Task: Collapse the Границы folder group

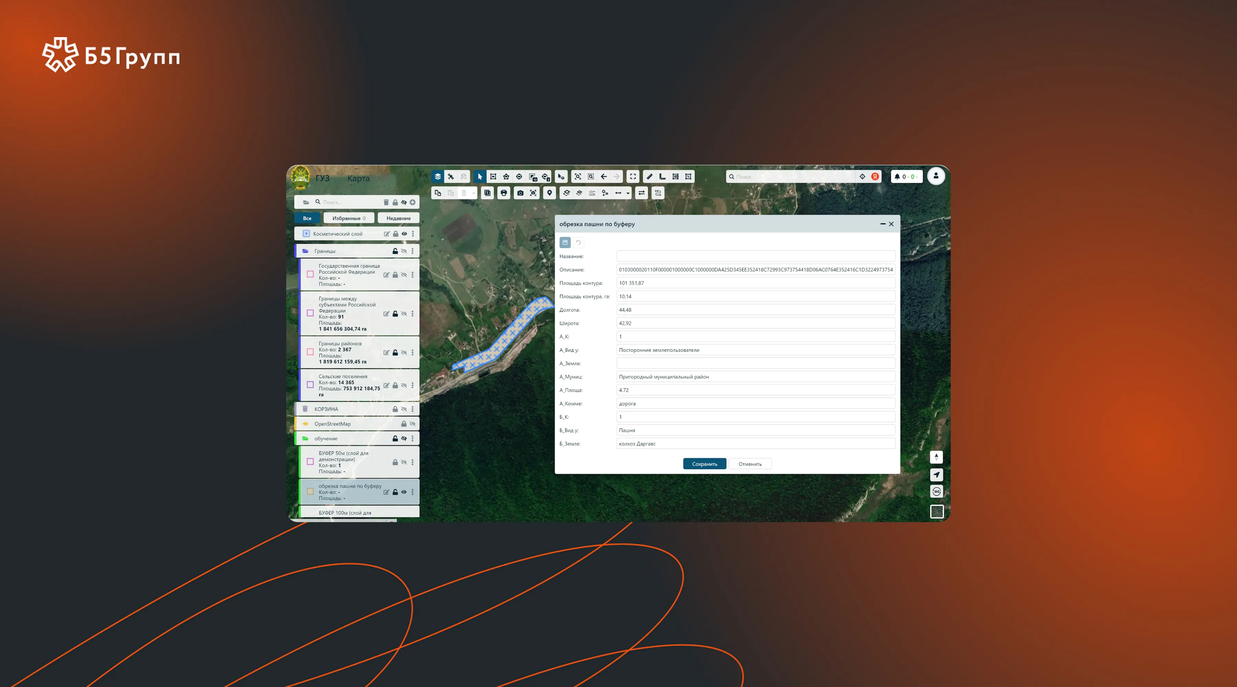Action: pyautogui.click(x=305, y=251)
